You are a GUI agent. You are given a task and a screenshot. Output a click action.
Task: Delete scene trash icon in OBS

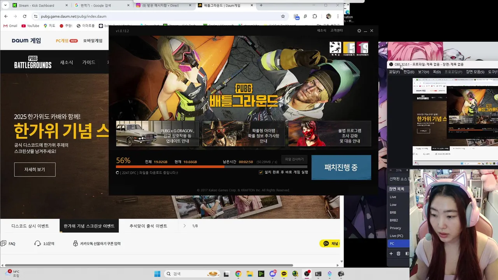tap(398, 254)
